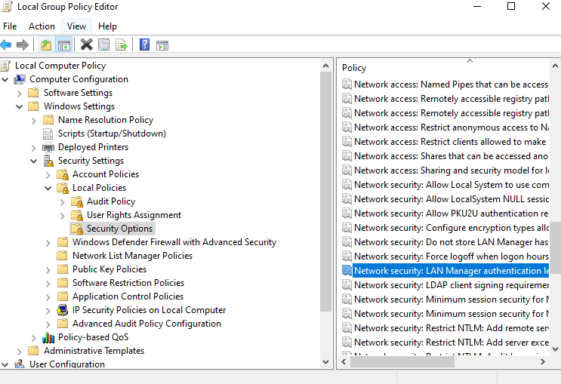Screen dimensions: 561x384
Task: Open Help via question mark icon
Action: 144,45
